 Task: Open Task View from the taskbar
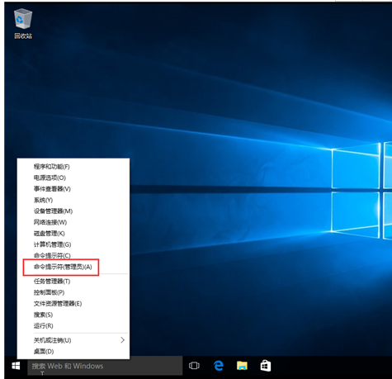point(194,366)
